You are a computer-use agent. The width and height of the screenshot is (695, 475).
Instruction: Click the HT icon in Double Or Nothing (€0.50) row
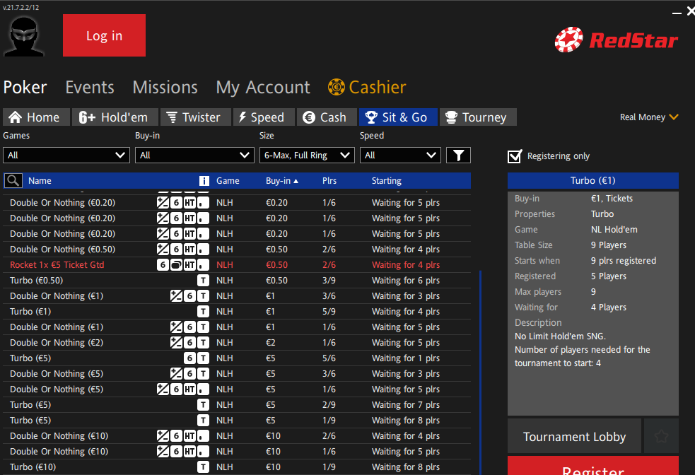coord(189,250)
